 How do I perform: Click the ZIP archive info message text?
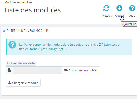pyautogui.click(x=70, y=47)
